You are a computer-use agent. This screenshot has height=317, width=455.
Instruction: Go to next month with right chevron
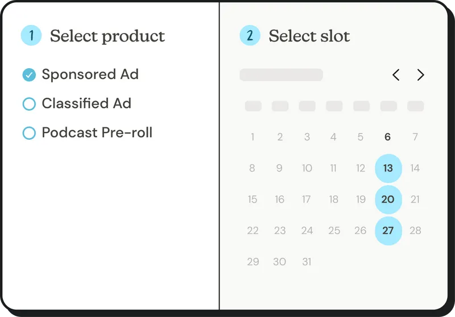[420, 75]
